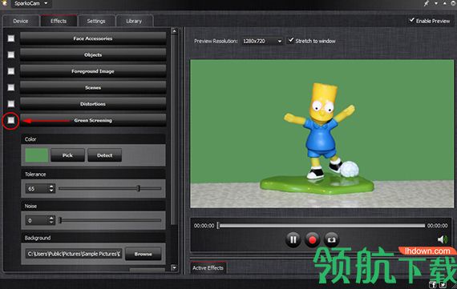Click the Tolerance value field showing 65
457x289 pixels.
click(37, 189)
